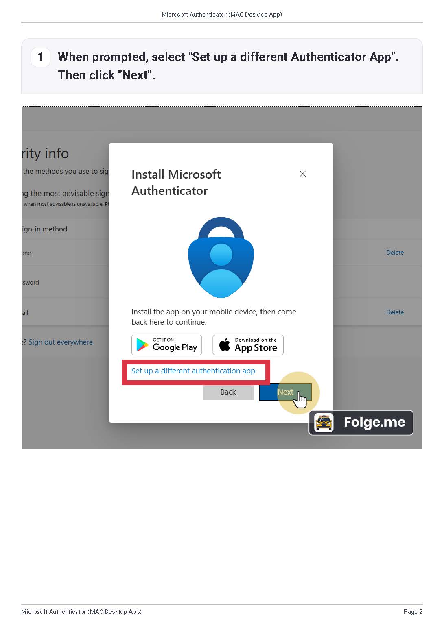Click the password sign-in method row
444x628 pixels.
66,282
